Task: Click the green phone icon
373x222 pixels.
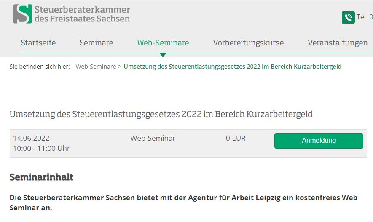Action: point(348,17)
